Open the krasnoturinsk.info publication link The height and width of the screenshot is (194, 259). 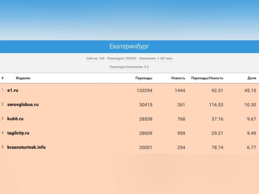click(x=26, y=147)
